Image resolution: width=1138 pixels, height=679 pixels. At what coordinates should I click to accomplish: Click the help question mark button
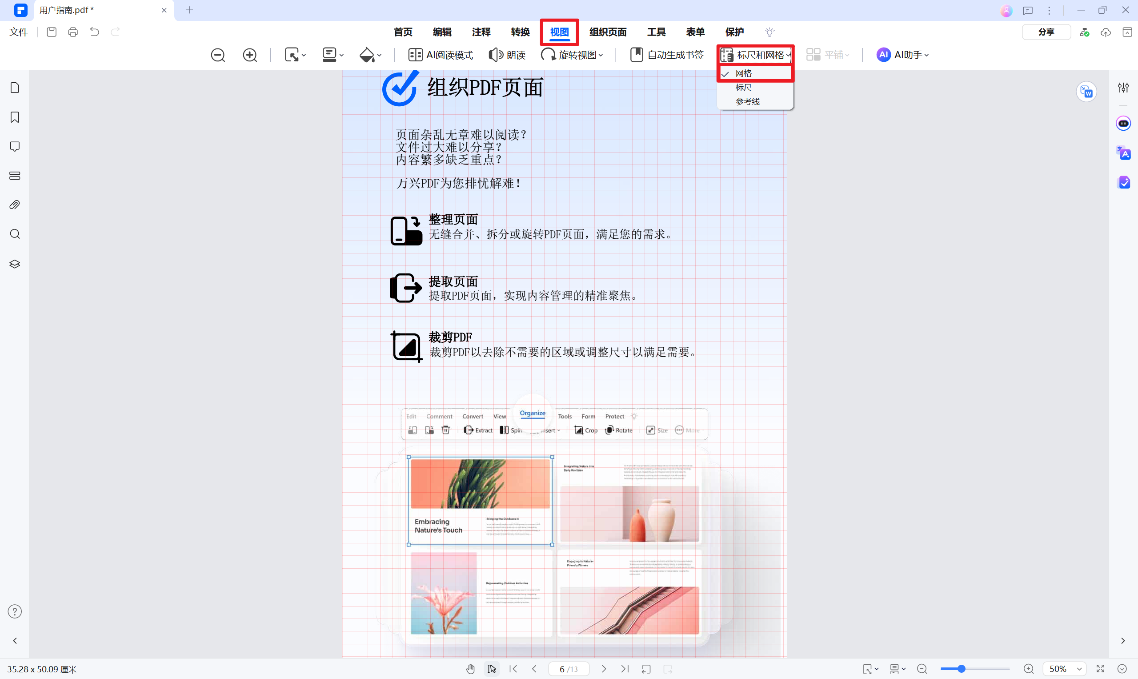point(15,611)
